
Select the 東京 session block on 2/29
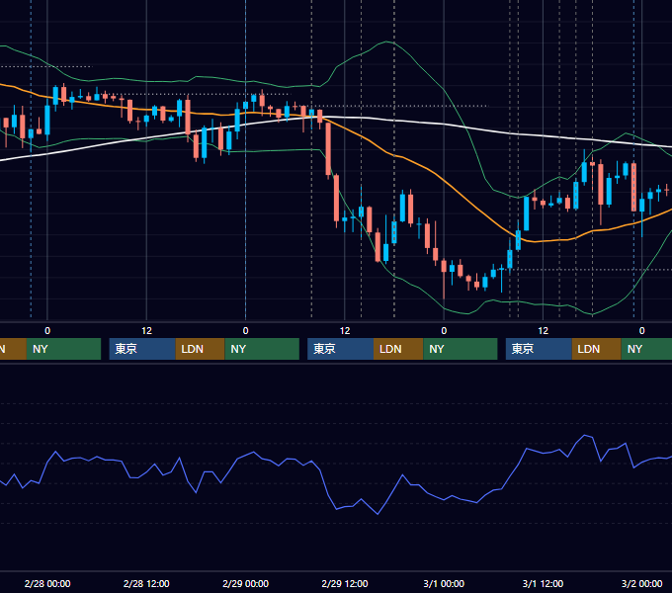340,349
